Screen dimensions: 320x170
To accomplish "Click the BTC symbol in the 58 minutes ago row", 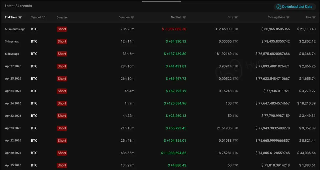I will click(34, 29).
